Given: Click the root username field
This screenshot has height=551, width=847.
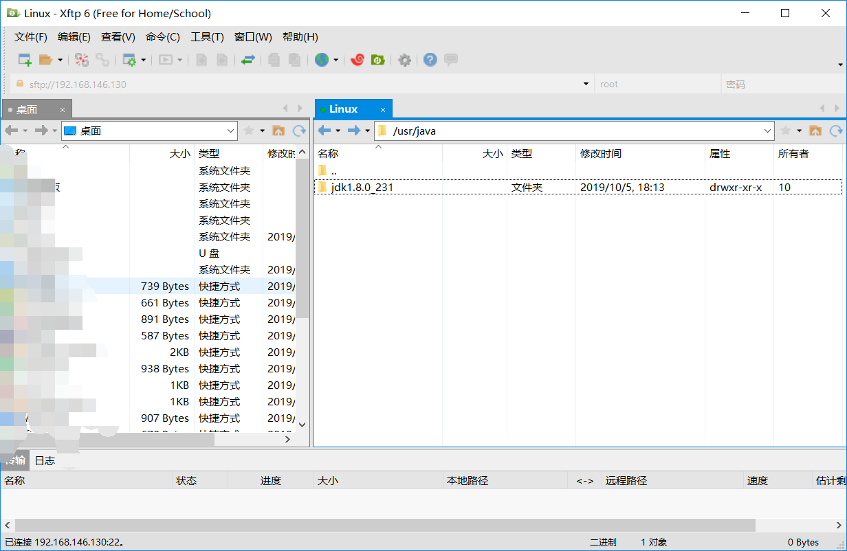Looking at the screenshot, I should [x=657, y=85].
